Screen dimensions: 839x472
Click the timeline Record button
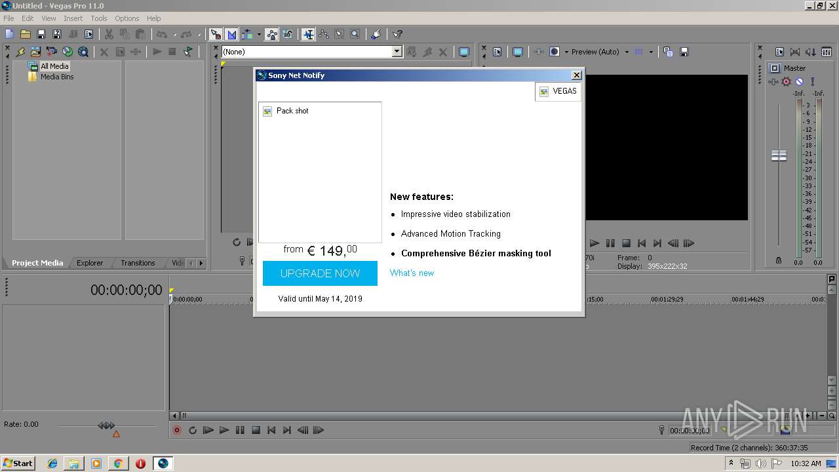[x=177, y=430]
